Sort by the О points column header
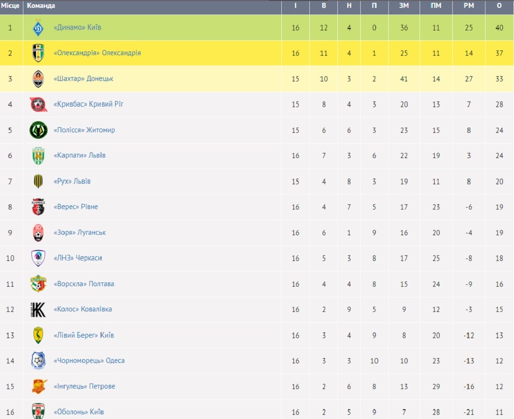The image size is (514, 419). coord(499,6)
